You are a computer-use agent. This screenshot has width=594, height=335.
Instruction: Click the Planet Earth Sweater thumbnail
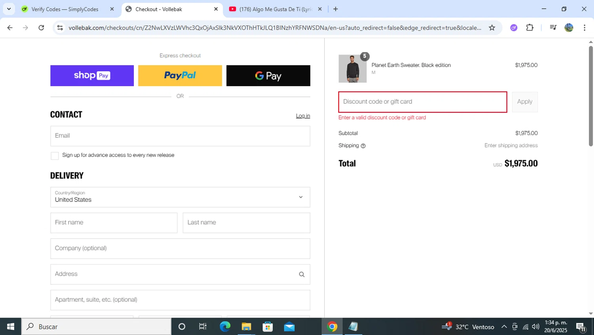click(352, 69)
